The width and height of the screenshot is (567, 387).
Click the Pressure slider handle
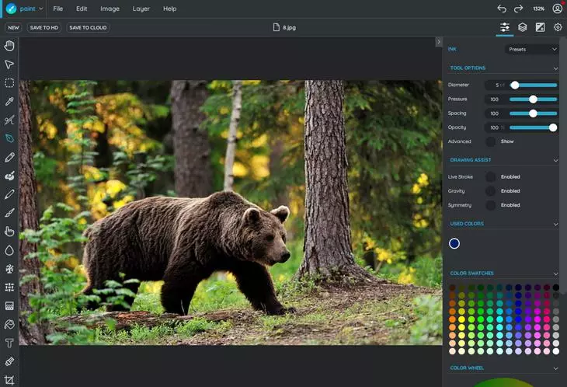click(x=533, y=99)
